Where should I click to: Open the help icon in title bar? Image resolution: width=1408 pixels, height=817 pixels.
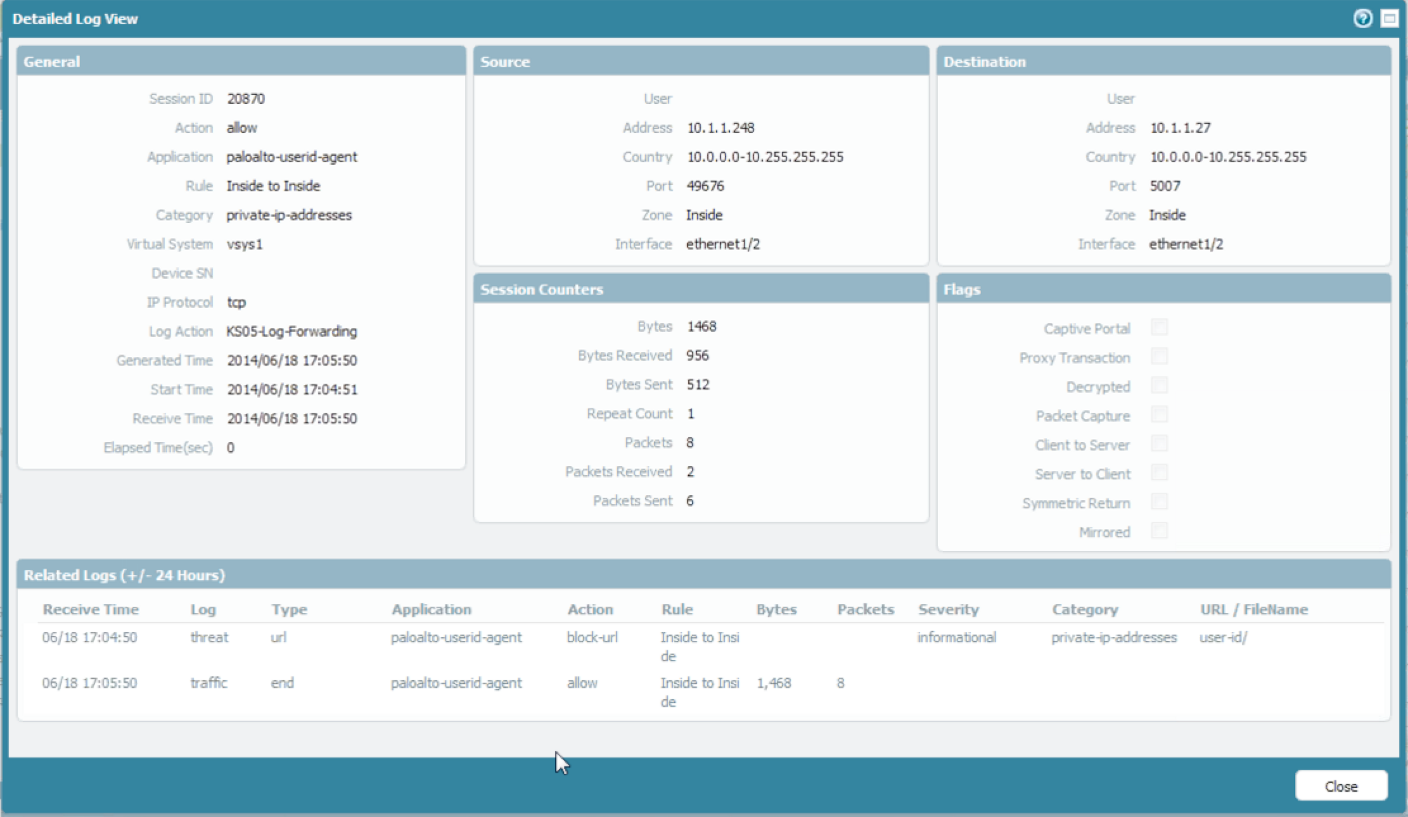coord(1362,18)
